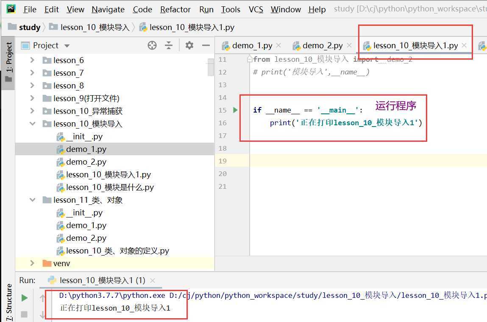The height and width of the screenshot is (322, 487).
Task: Expand the lesson_10_异常捕获 folder
Action: pyautogui.click(x=32, y=110)
